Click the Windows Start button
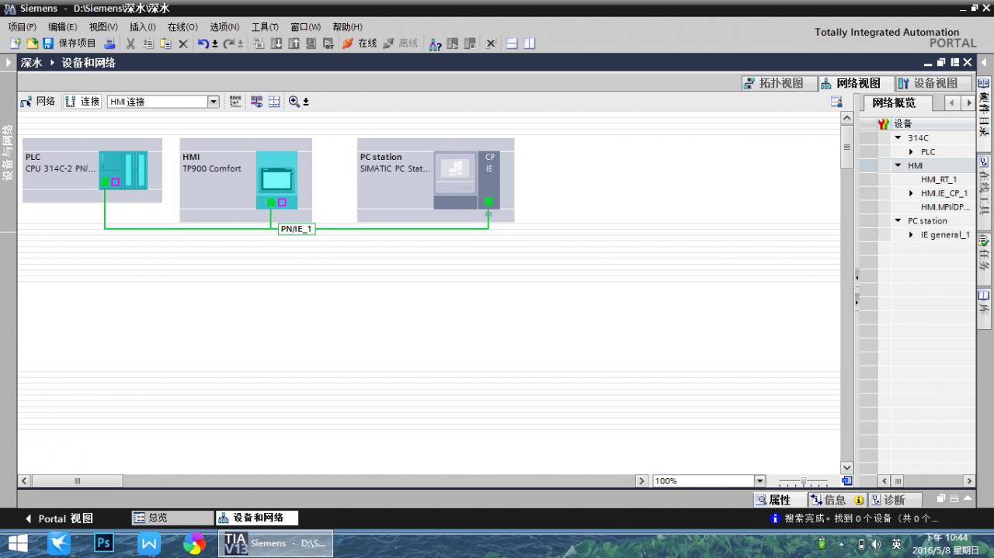 [x=17, y=543]
